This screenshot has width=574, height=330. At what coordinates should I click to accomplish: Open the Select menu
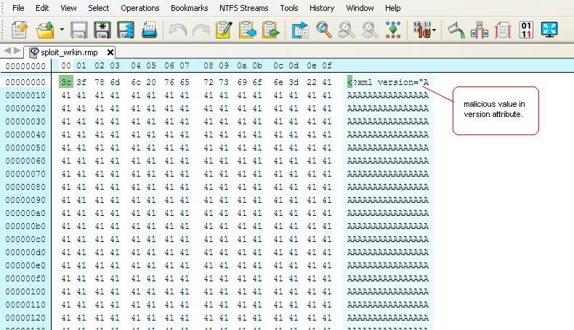pyautogui.click(x=99, y=8)
